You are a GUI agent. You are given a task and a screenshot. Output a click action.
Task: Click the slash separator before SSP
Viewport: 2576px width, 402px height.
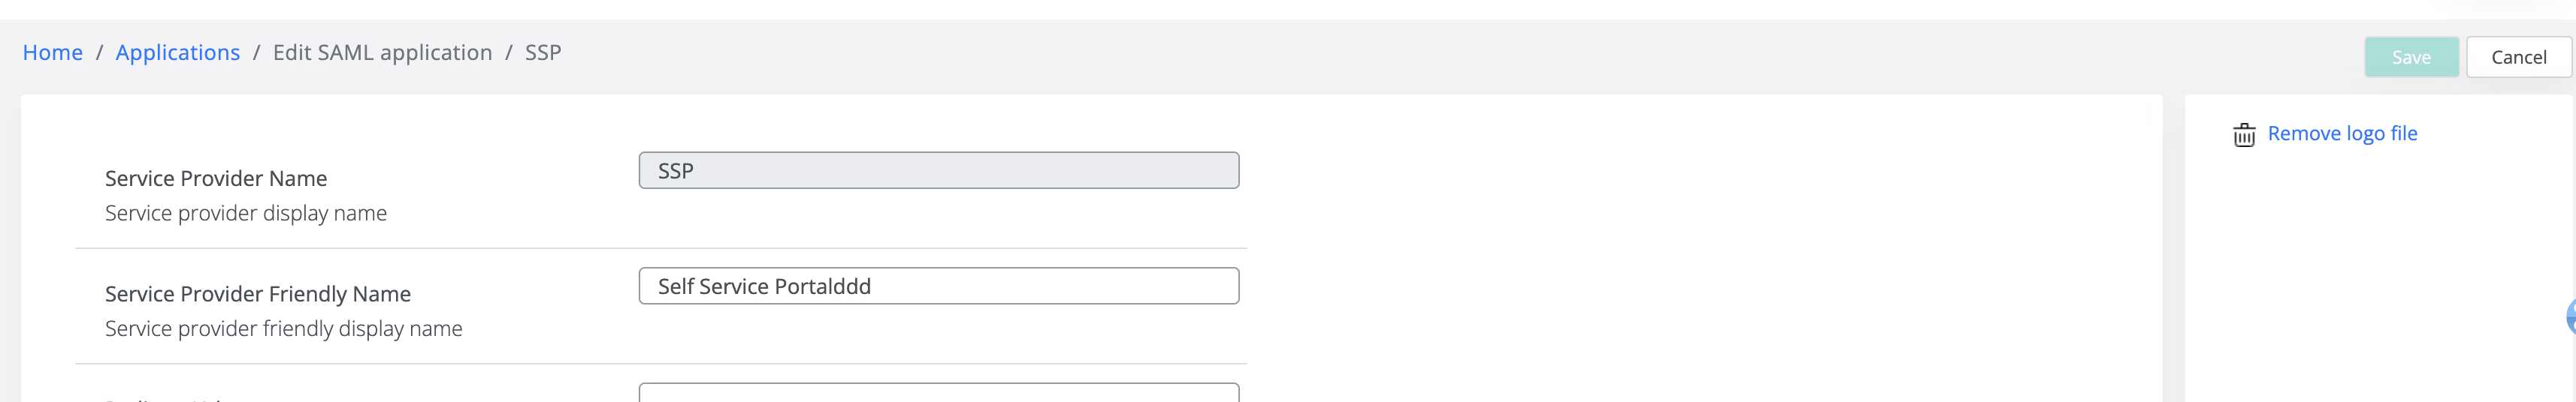[508, 52]
